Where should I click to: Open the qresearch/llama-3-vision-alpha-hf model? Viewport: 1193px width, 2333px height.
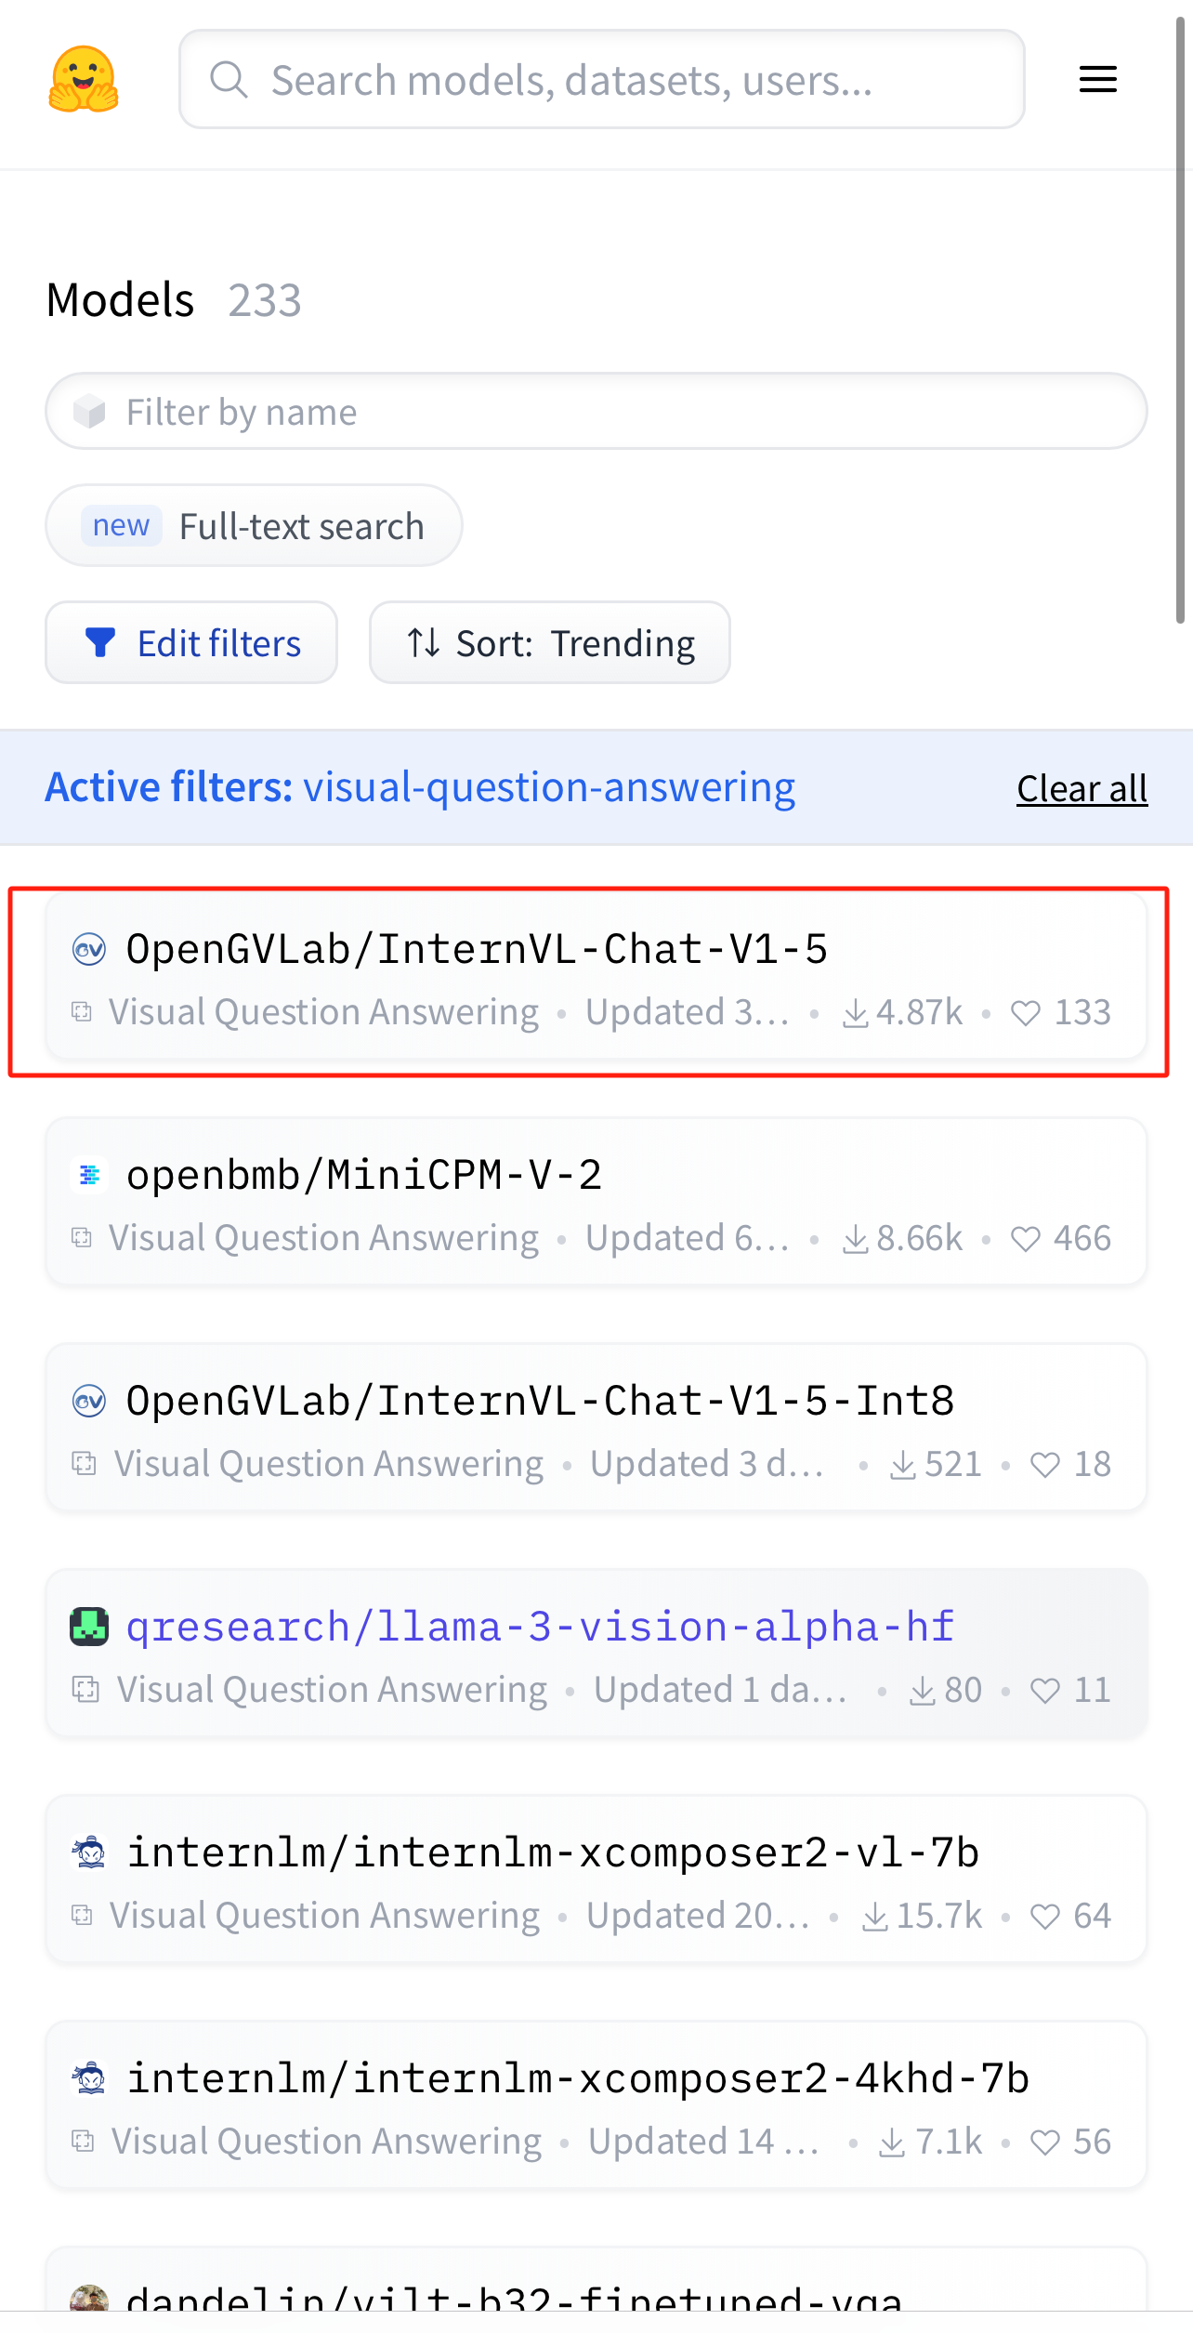click(x=540, y=1627)
